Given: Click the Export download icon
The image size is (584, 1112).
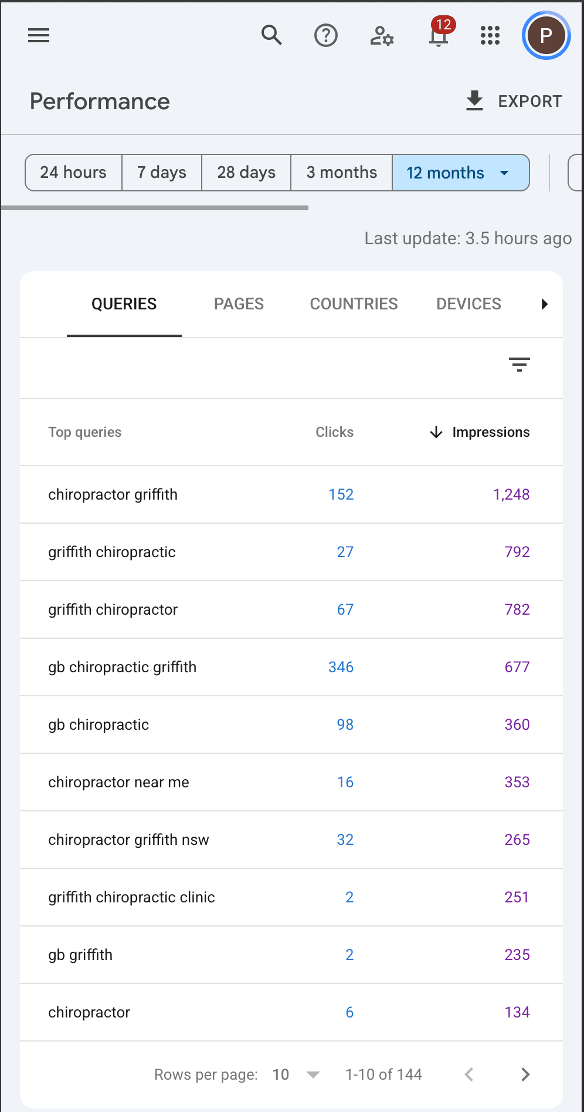Looking at the screenshot, I should coord(474,101).
